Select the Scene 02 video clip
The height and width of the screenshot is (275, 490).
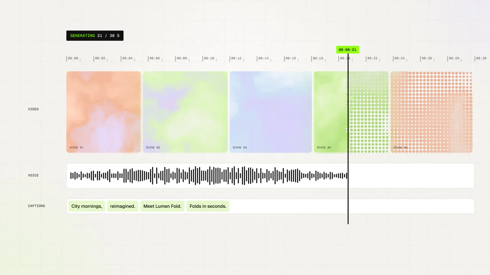[185, 112]
